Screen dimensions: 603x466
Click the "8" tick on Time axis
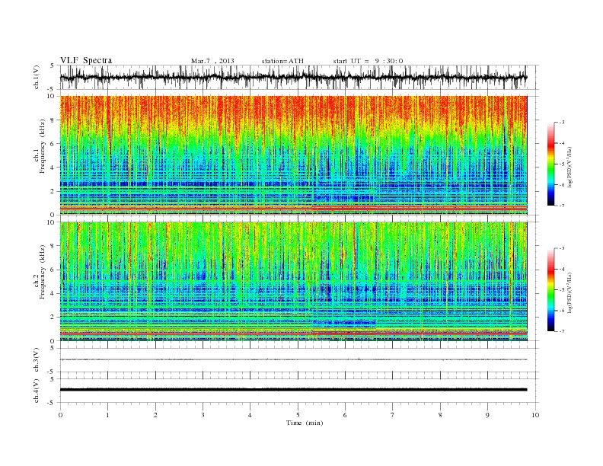[440, 415]
